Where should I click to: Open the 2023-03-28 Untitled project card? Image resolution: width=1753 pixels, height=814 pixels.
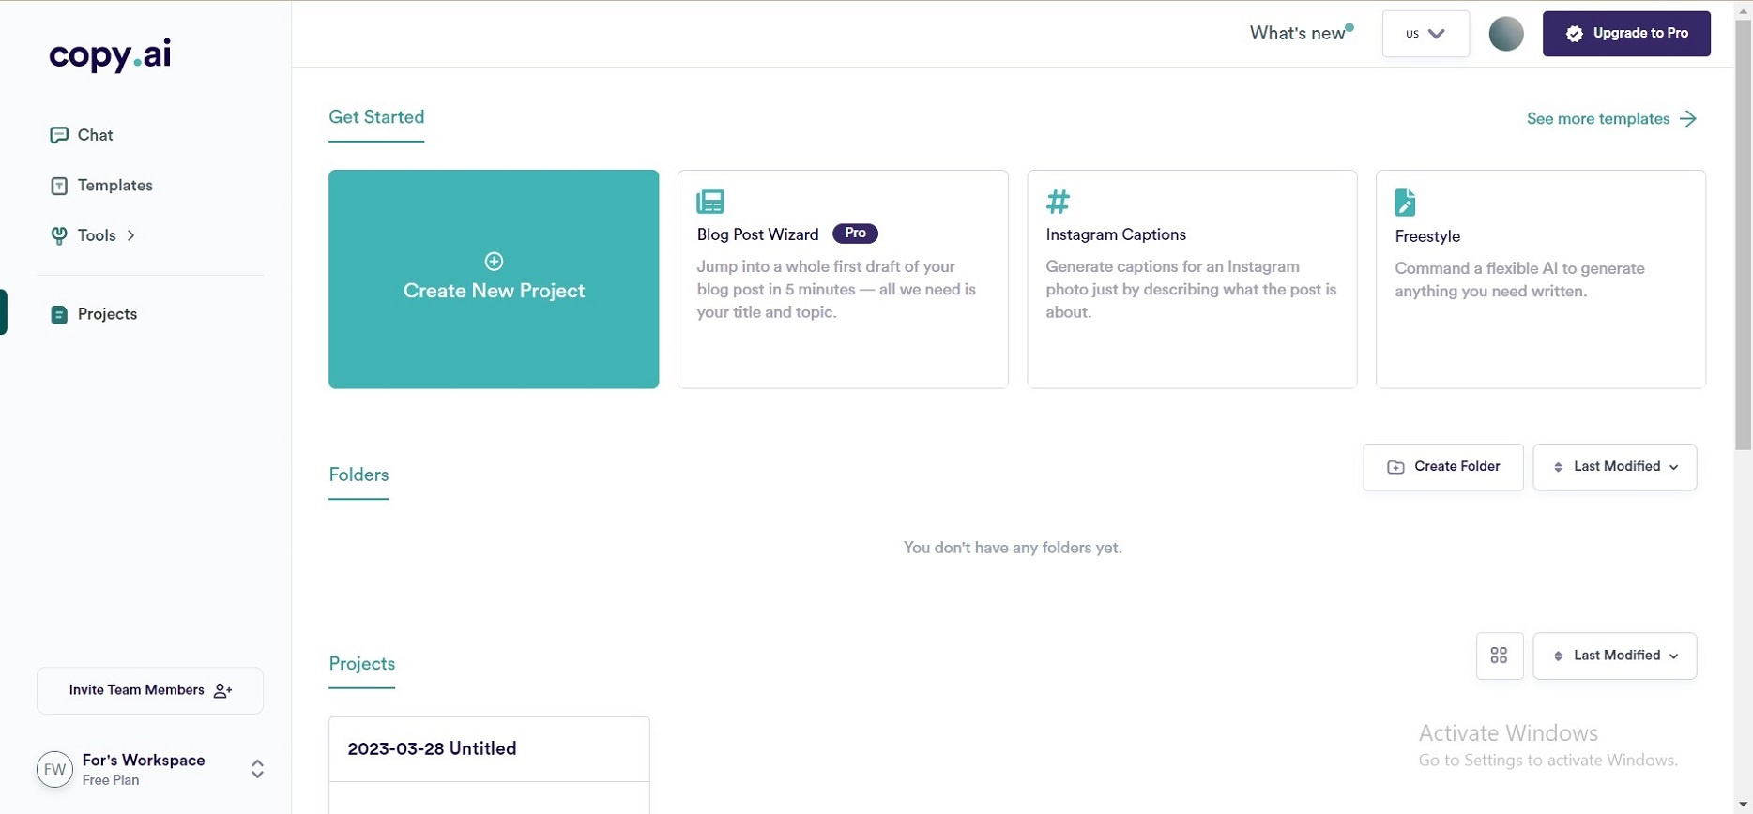coord(488,749)
